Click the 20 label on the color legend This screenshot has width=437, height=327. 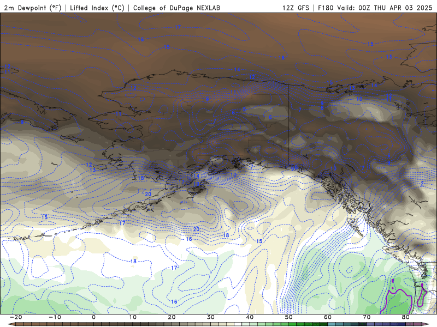pyautogui.click(x=172, y=317)
